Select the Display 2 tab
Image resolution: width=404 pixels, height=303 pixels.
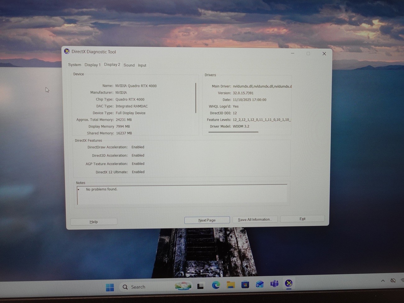click(112, 64)
